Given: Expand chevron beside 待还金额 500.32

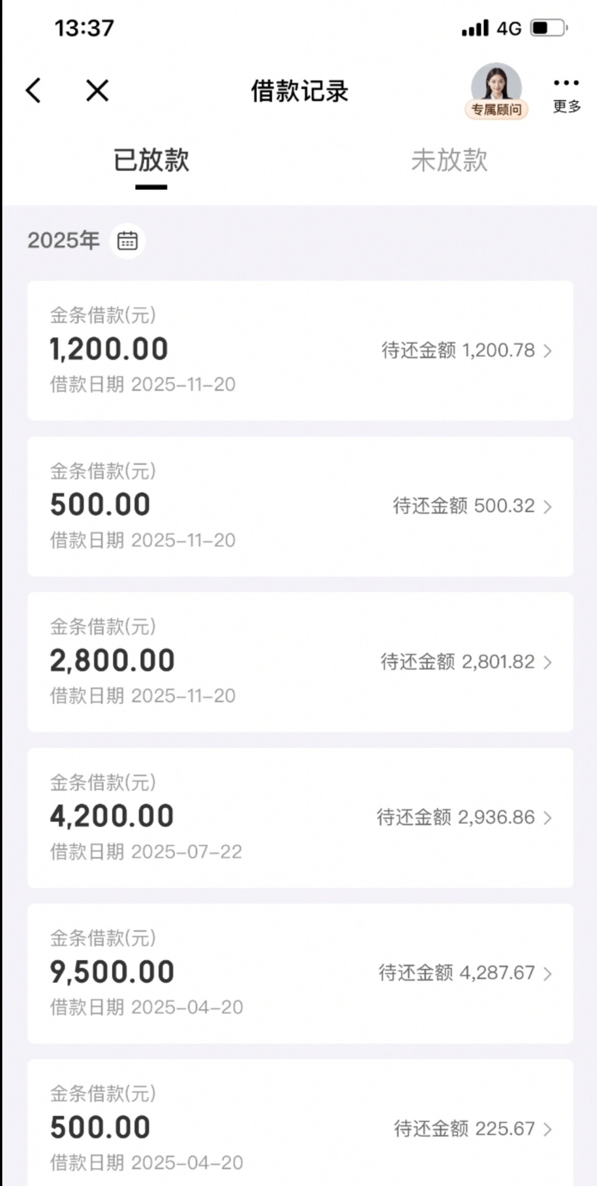Looking at the screenshot, I should pyautogui.click(x=548, y=507).
